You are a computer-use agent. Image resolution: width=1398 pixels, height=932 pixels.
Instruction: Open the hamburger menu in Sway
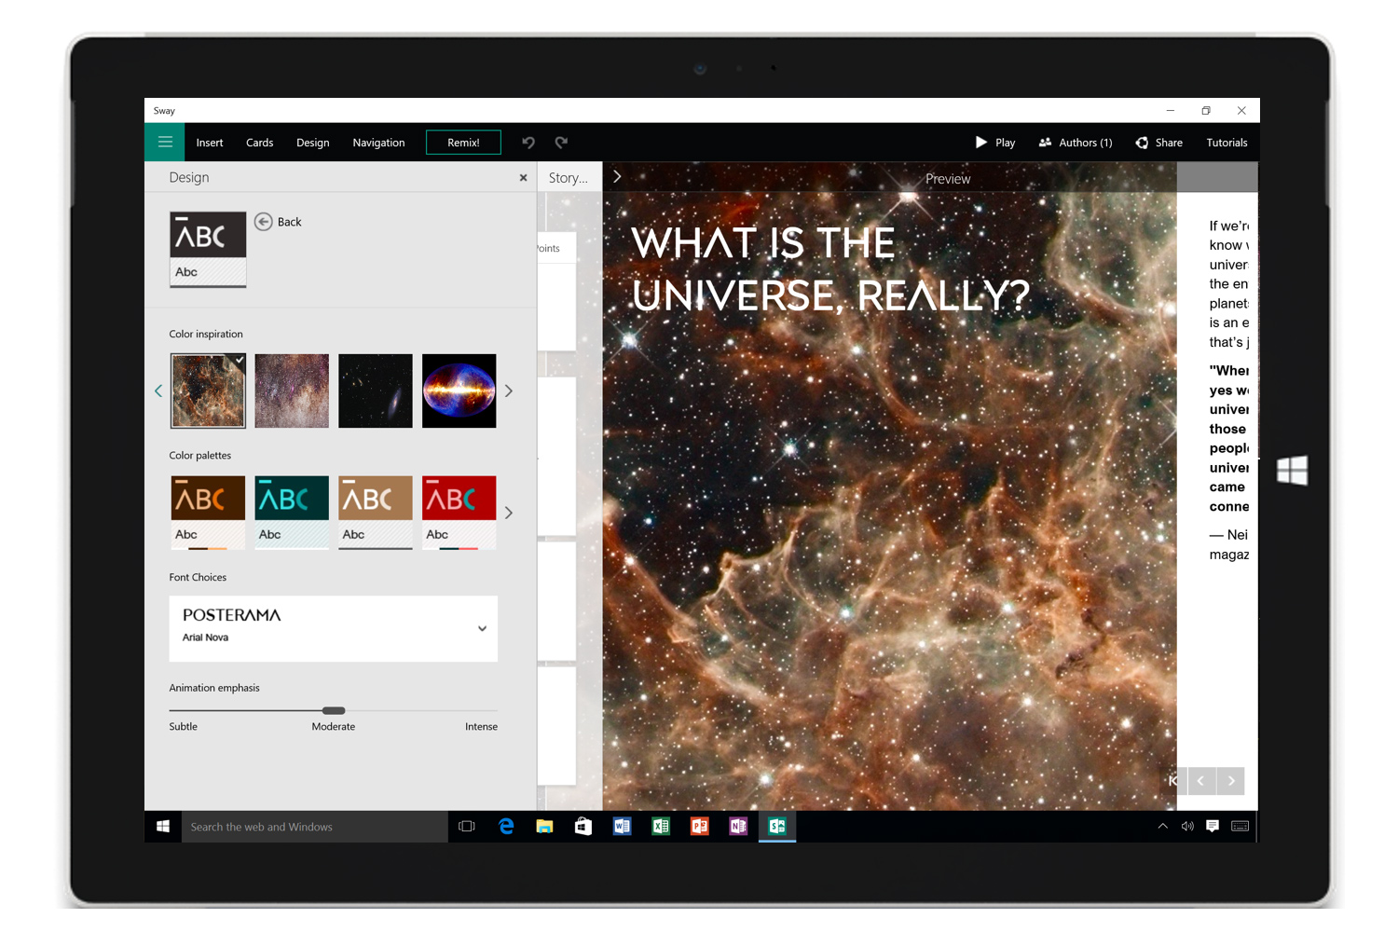[x=165, y=143]
